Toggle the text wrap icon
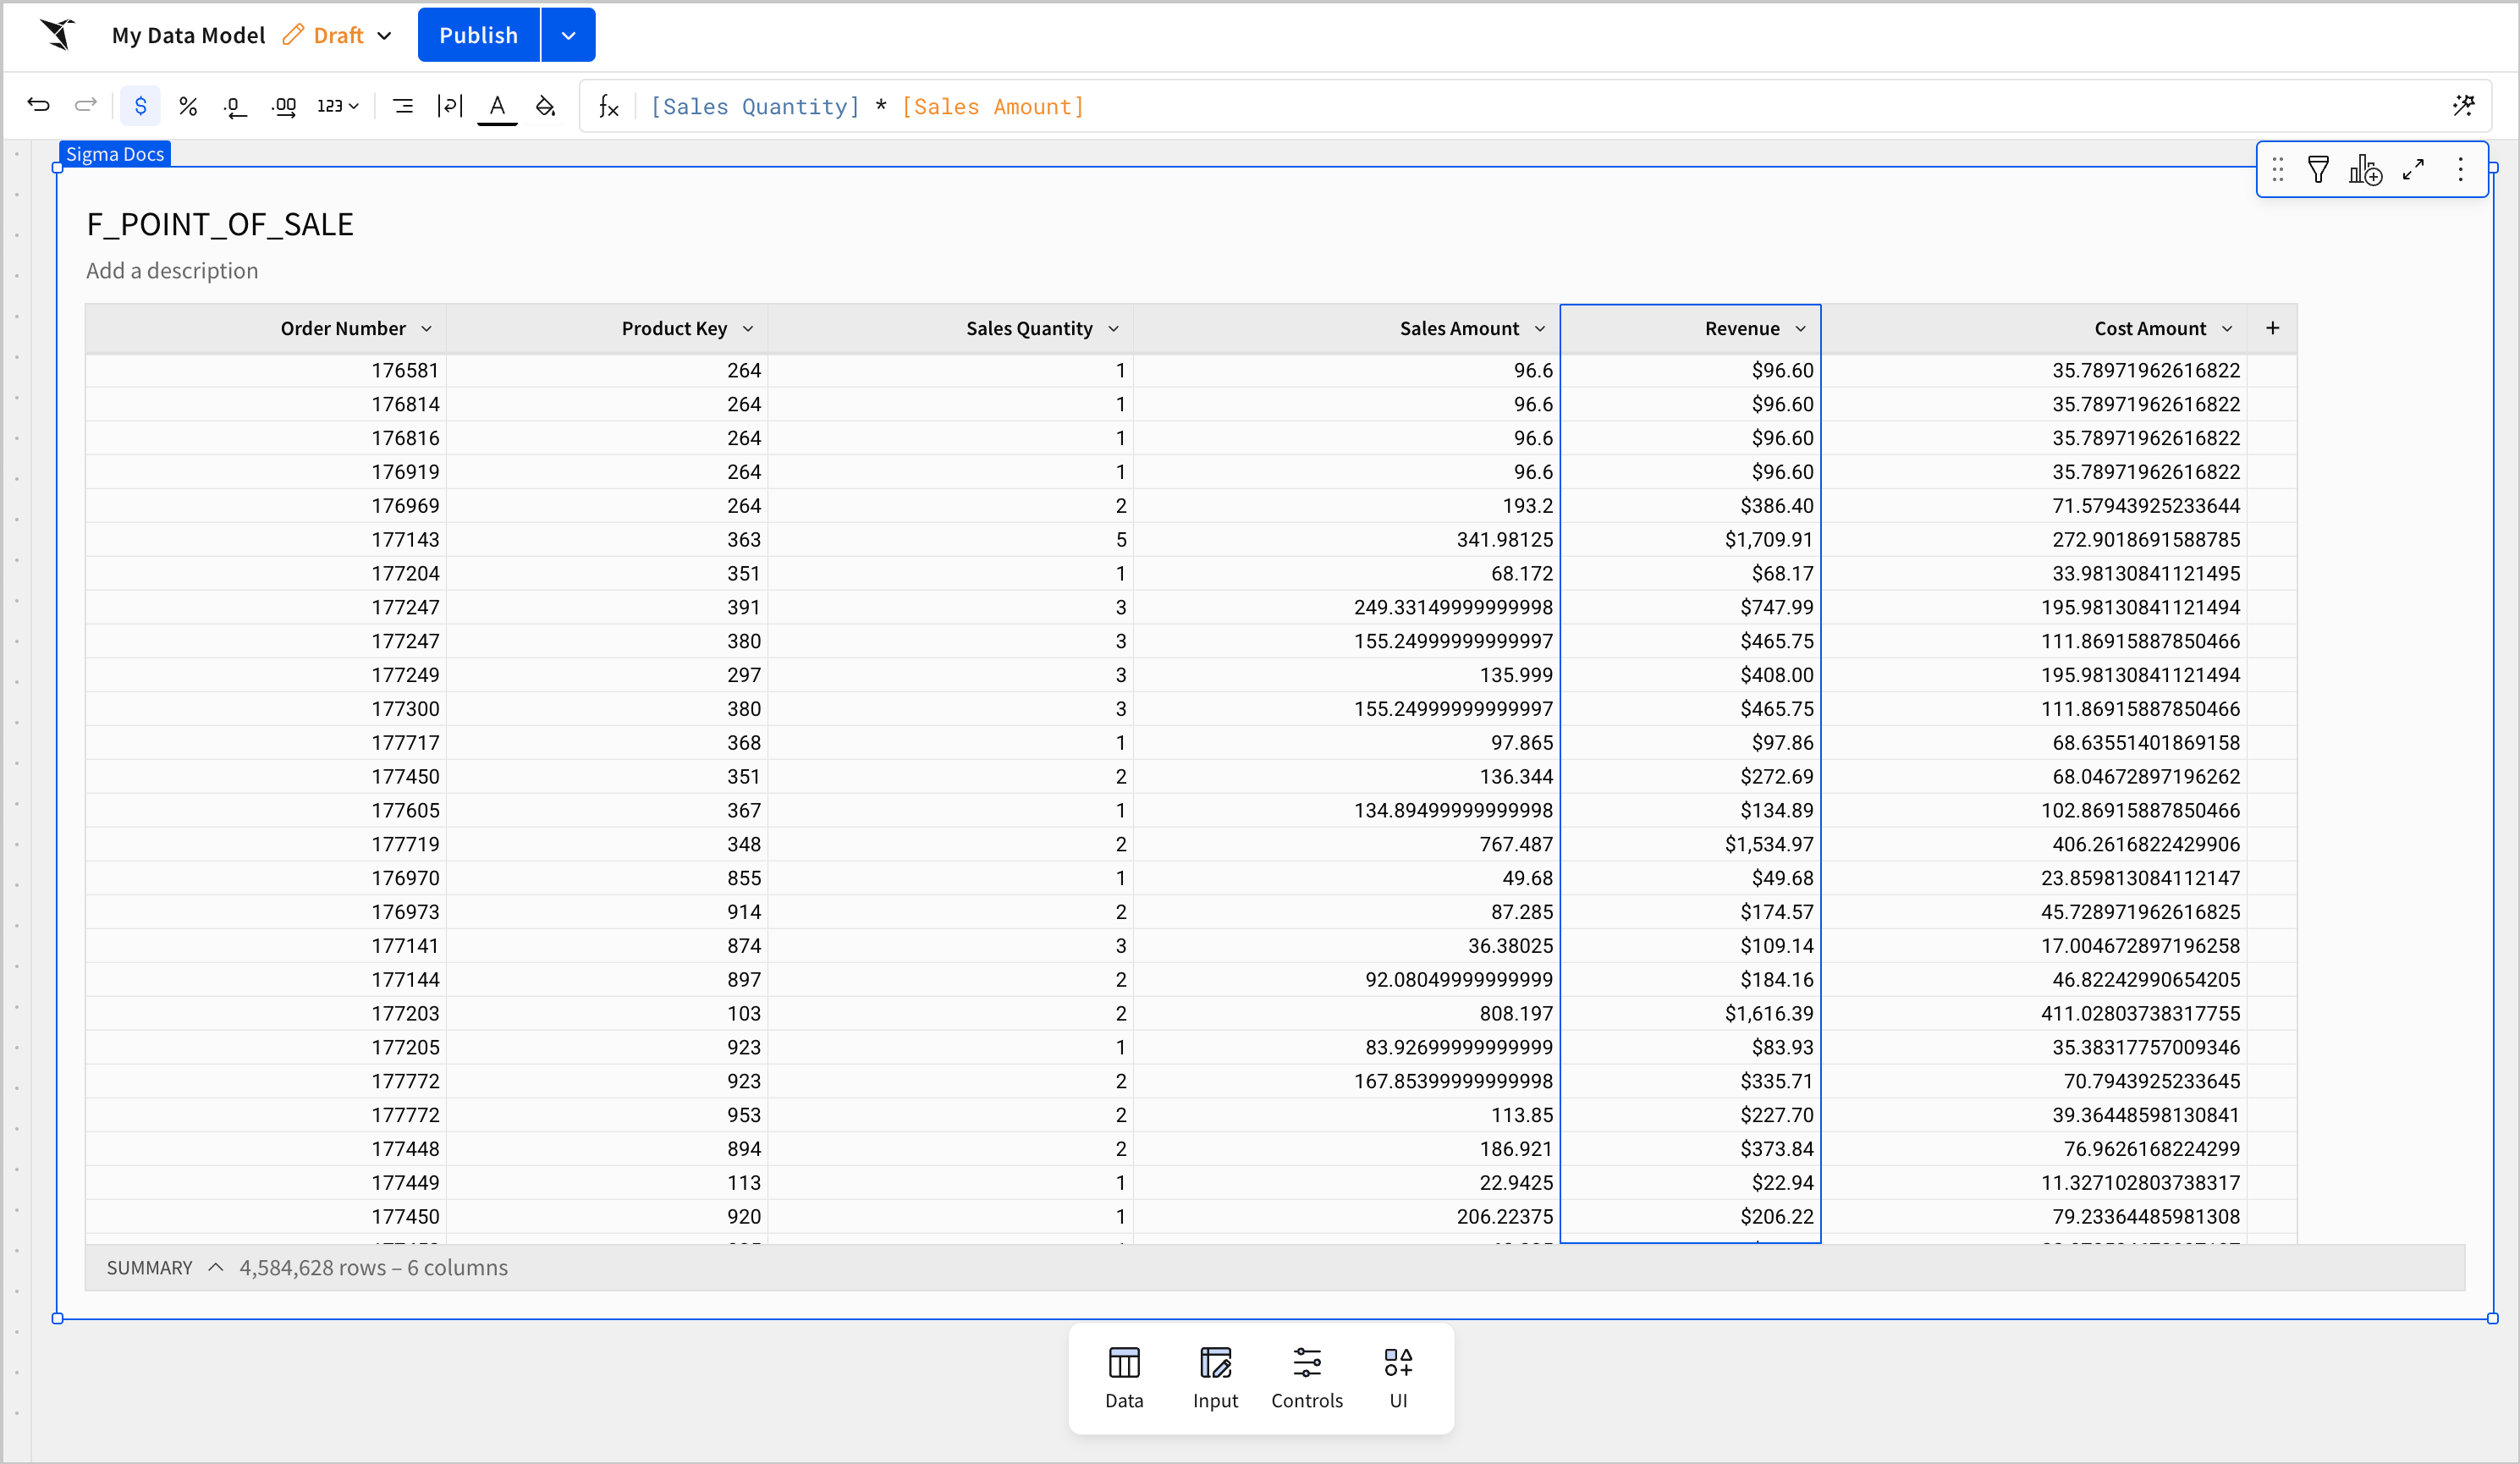Screen dimensions: 2520x1464 point(450,106)
